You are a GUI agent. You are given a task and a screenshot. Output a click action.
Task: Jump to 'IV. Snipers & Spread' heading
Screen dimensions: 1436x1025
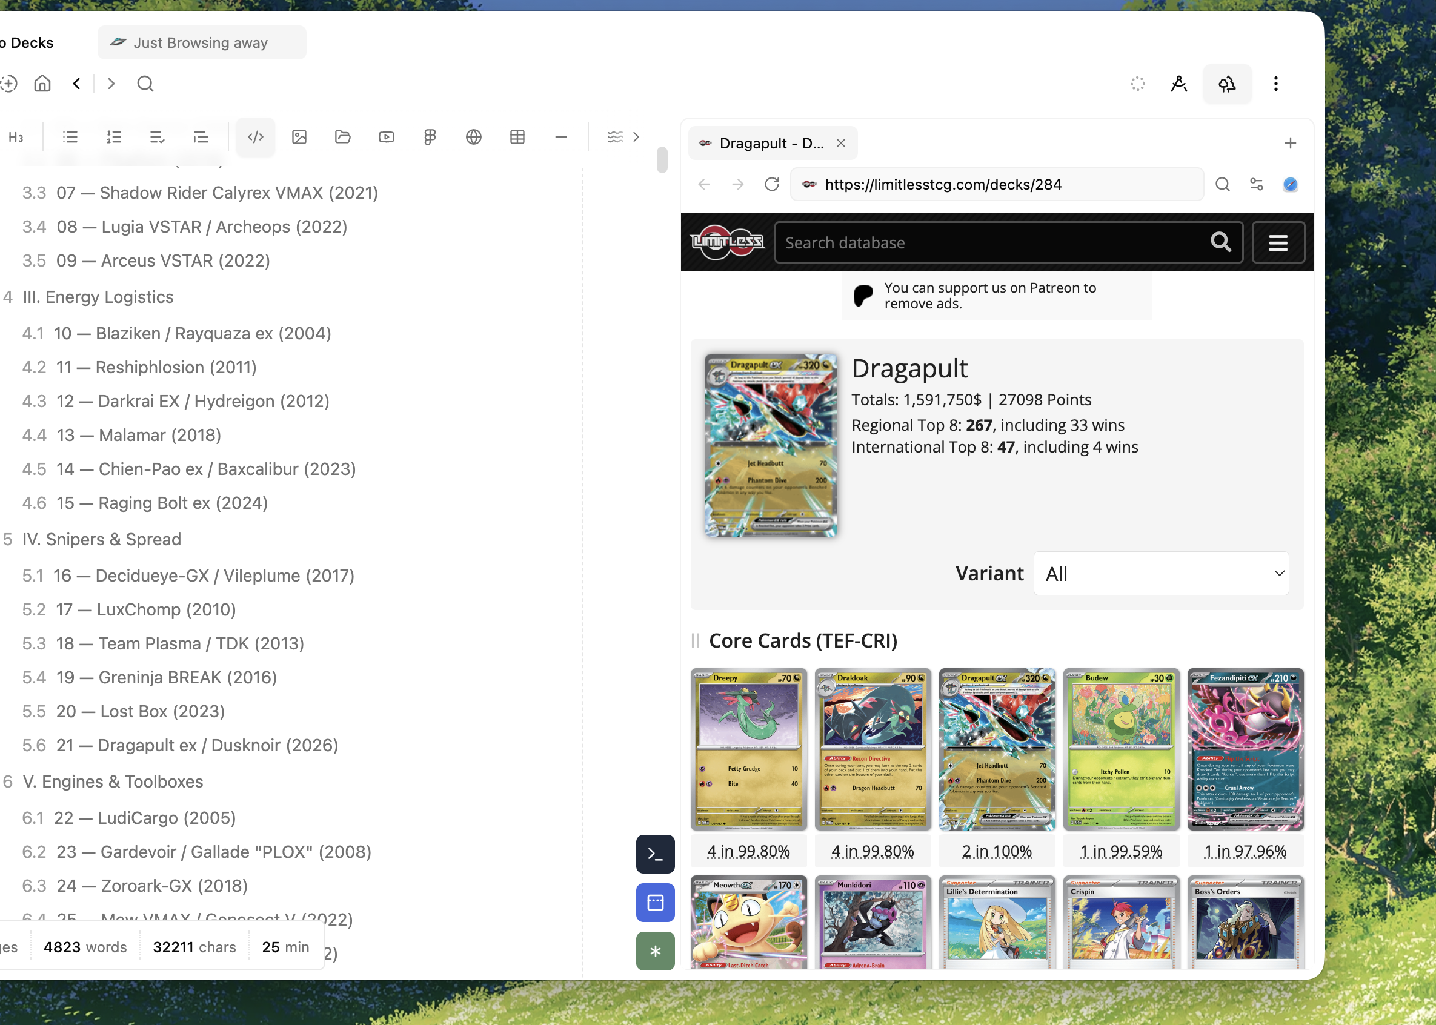[102, 540]
